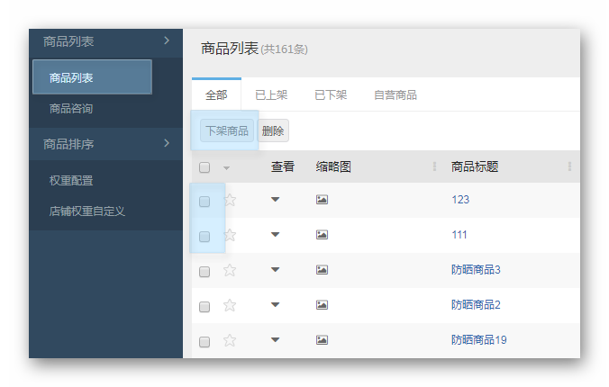Switch to the 已下架 tab
Viewport: 609px width, 387px height.
[331, 94]
